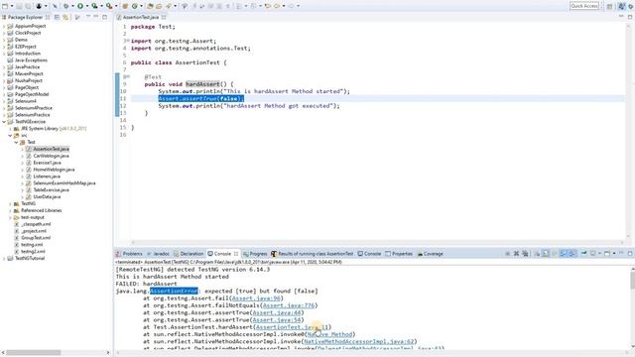Viewport: 635px width, 357px height.
Task: Close the AssertionTest.java editor tab
Action: [164, 17]
